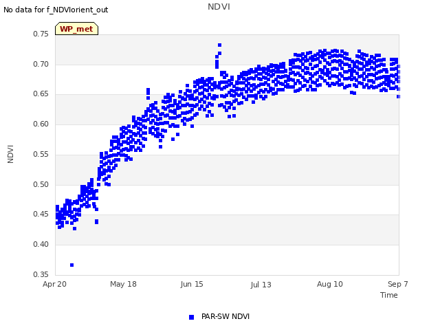The height and width of the screenshot is (330, 440).
Task: Click the Sep 7 x-axis tick label
Action: [x=397, y=284]
